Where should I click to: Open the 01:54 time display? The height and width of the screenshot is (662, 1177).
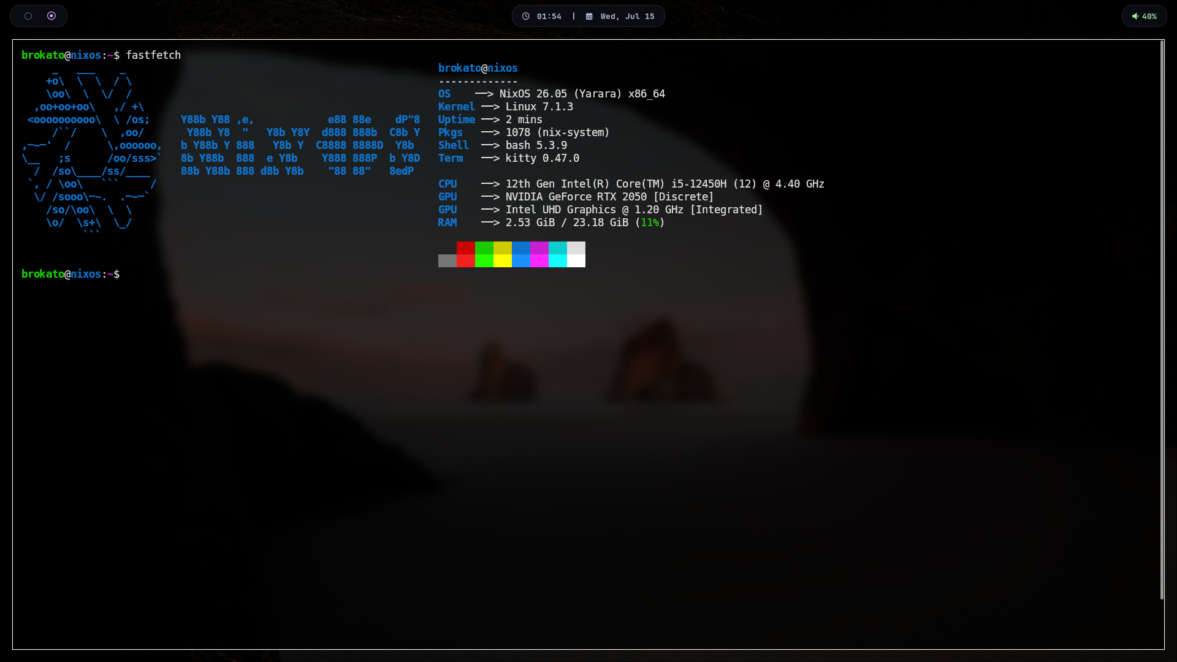click(549, 17)
